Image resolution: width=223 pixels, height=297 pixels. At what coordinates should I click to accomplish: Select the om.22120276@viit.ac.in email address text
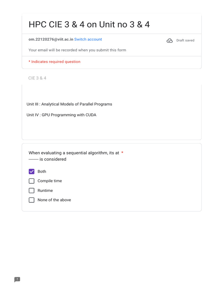click(51, 39)
